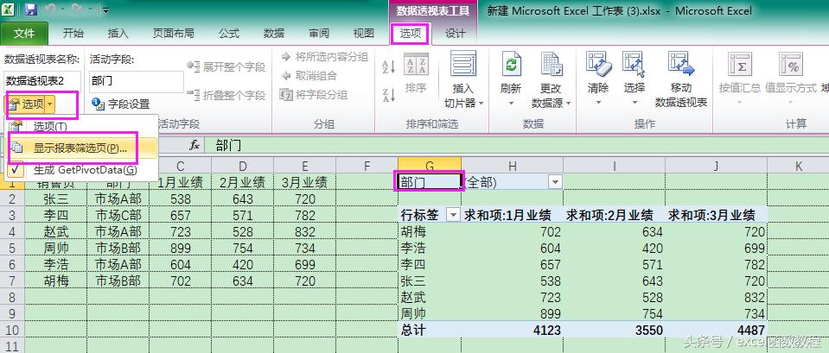829x353 pixels.
Task: Switch to the 页面布局 tab
Action: (174, 34)
